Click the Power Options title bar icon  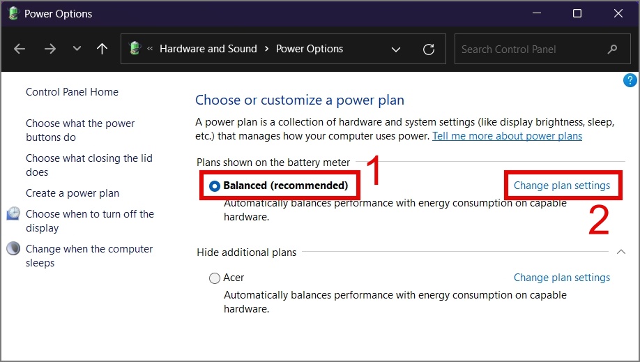[x=13, y=13]
